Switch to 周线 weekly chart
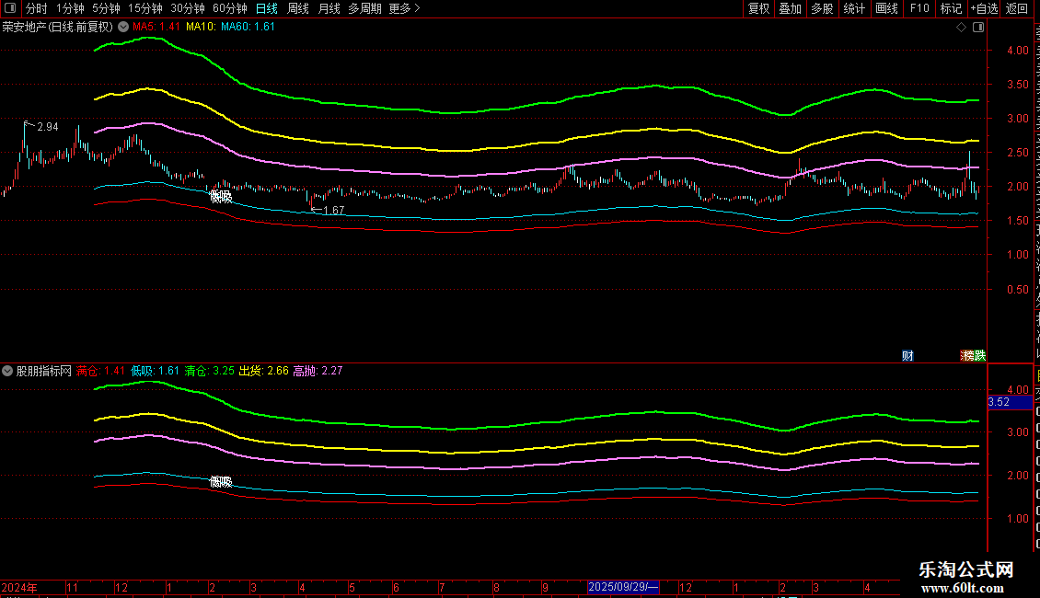This screenshot has height=598, width=1040. 298,8
